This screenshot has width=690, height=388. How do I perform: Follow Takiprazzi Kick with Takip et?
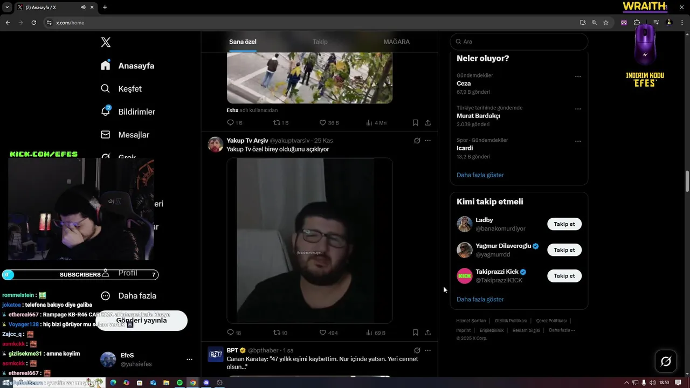[564, 276]
